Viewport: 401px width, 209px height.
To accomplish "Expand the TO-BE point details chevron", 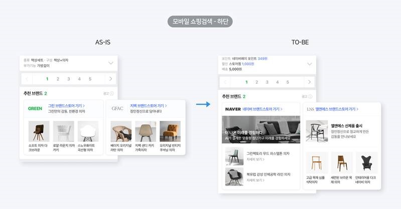I will [x=310, y=64].
